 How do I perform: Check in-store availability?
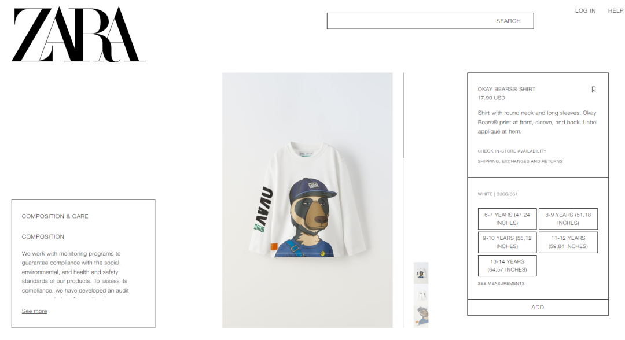tap(512, 151)
